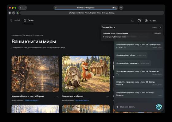Click message about Глава 29. Тысячи птиц

pyautogui.click(x=139, y=73)
